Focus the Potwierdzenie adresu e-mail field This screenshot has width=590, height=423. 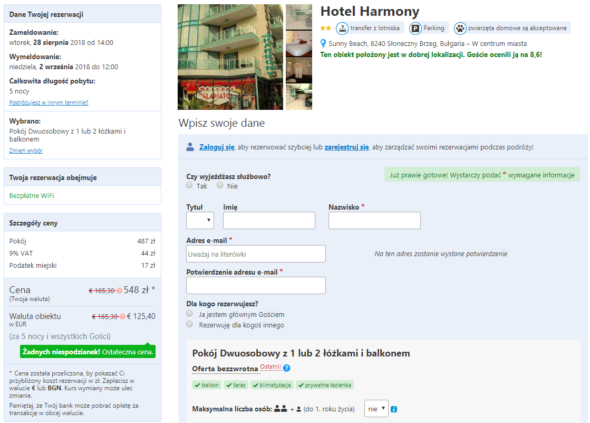[x=256, y=286]
